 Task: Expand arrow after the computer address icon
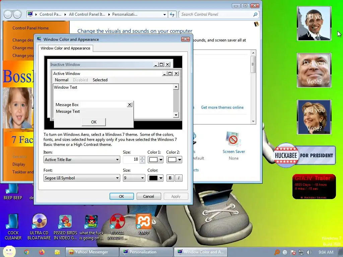[36, 14]
